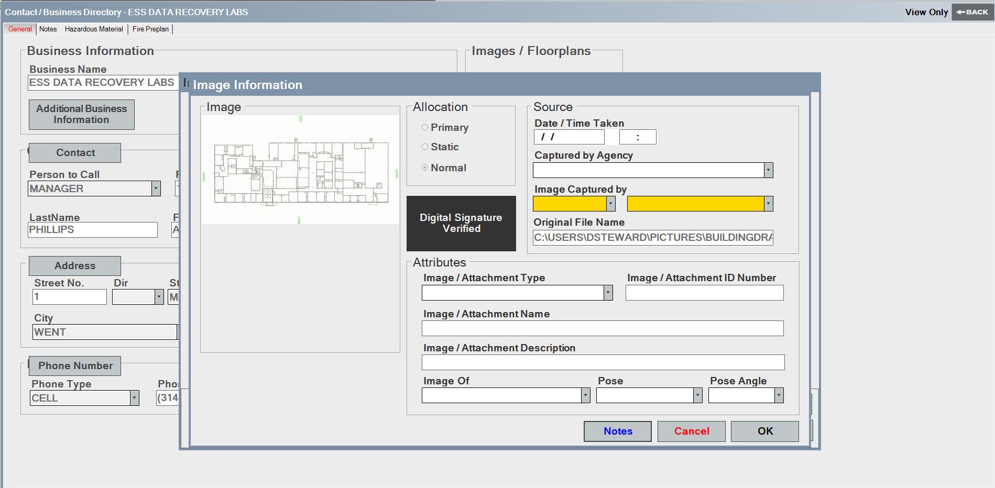Open the Image / Attachment Type dropdown
Screen dimensions: 995x488
[x=608, y=293]
